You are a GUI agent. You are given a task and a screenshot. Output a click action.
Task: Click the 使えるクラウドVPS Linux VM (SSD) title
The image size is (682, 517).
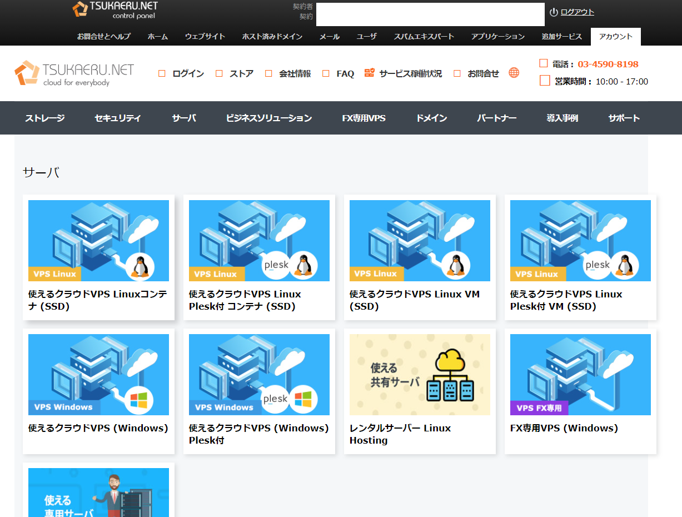pos(415,300)
